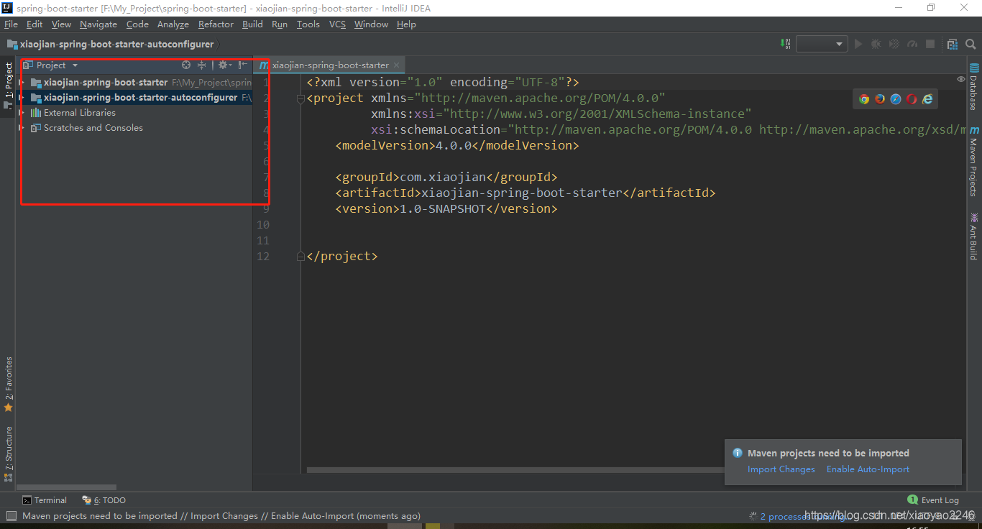Image resolution: width=982 pixels, height=529 pixels.
Task: Click Run with Coverage icon
Action: coord(894,44)
